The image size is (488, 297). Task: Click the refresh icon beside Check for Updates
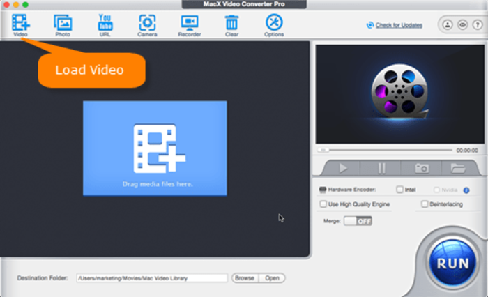point(370,25)
